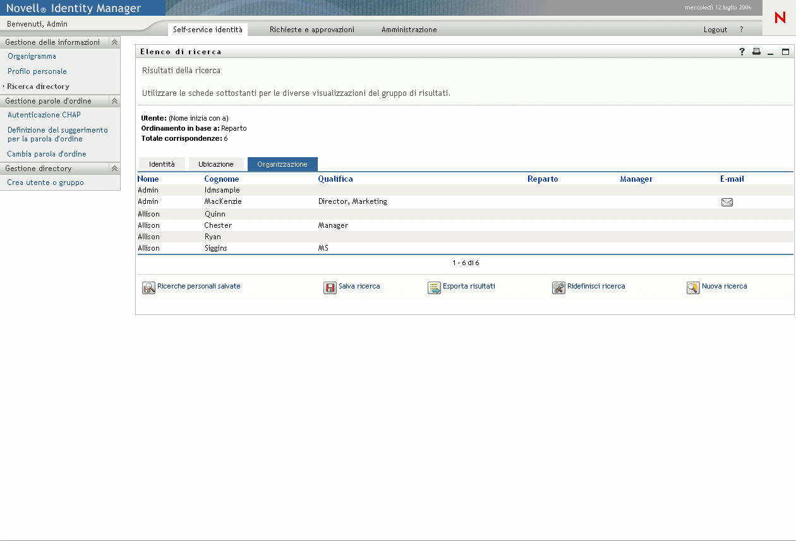The height and width of the screenshot is (541, 796).
Task: Click the Ridefinisci ricerca tools icon
Action: [558, 288]
